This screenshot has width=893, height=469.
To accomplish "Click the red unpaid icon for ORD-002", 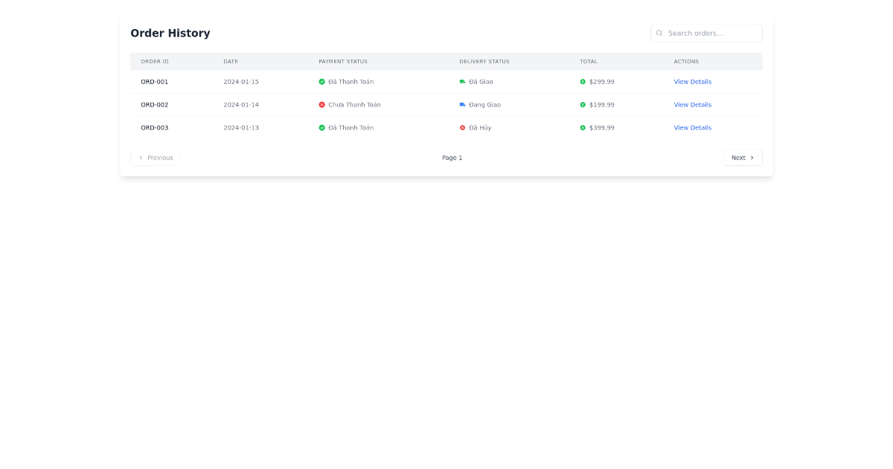I will pyautogui.click(x=321, y=105).
